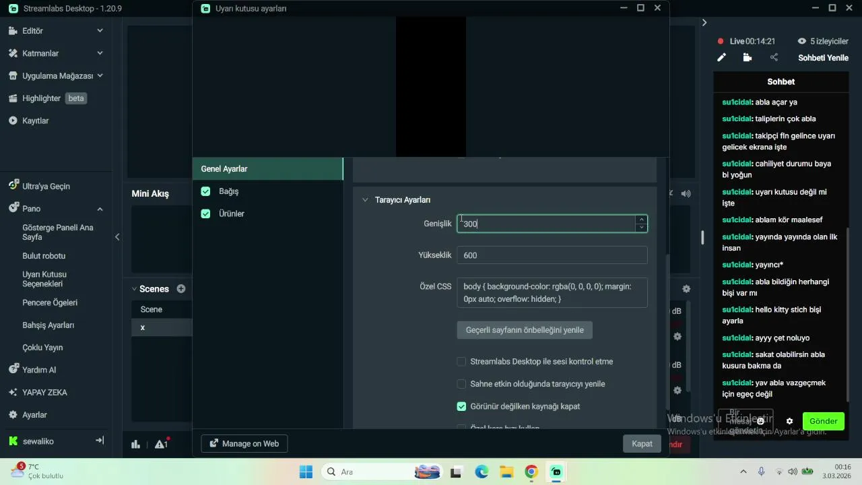Viewport: 862px width, 485px height.
Task: Toggle the Ürünler checkbox
Action: (205, 214)
